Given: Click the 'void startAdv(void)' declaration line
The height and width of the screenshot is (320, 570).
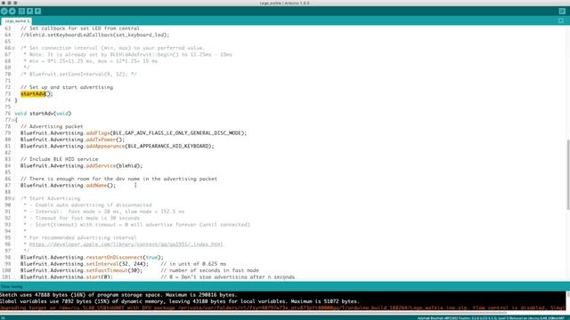Looking at the screenshot, I should [43, 113].
